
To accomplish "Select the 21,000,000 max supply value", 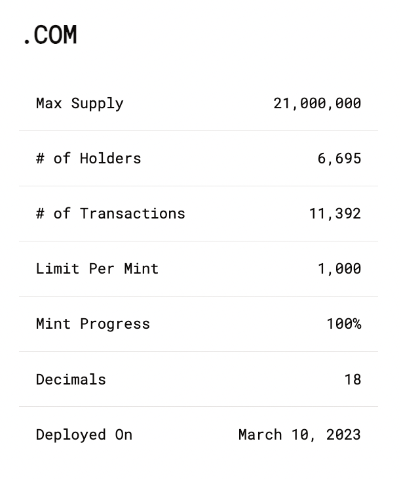I will point(317,103).
